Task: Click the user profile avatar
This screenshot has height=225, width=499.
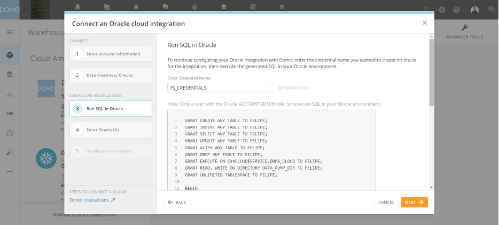Action: (x=474, y=10)
